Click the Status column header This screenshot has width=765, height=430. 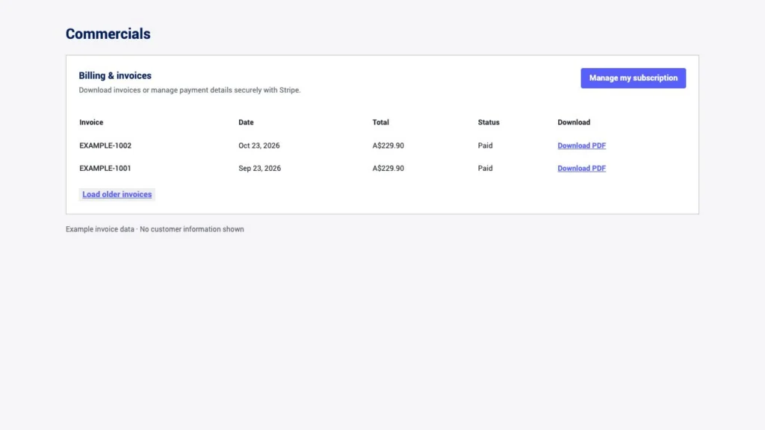coord(489,122)
